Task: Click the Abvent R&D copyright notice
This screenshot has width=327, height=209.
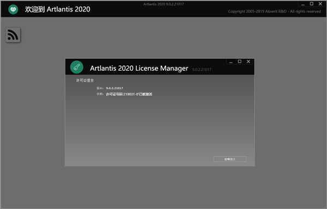Action: click(x=274, y=11)
